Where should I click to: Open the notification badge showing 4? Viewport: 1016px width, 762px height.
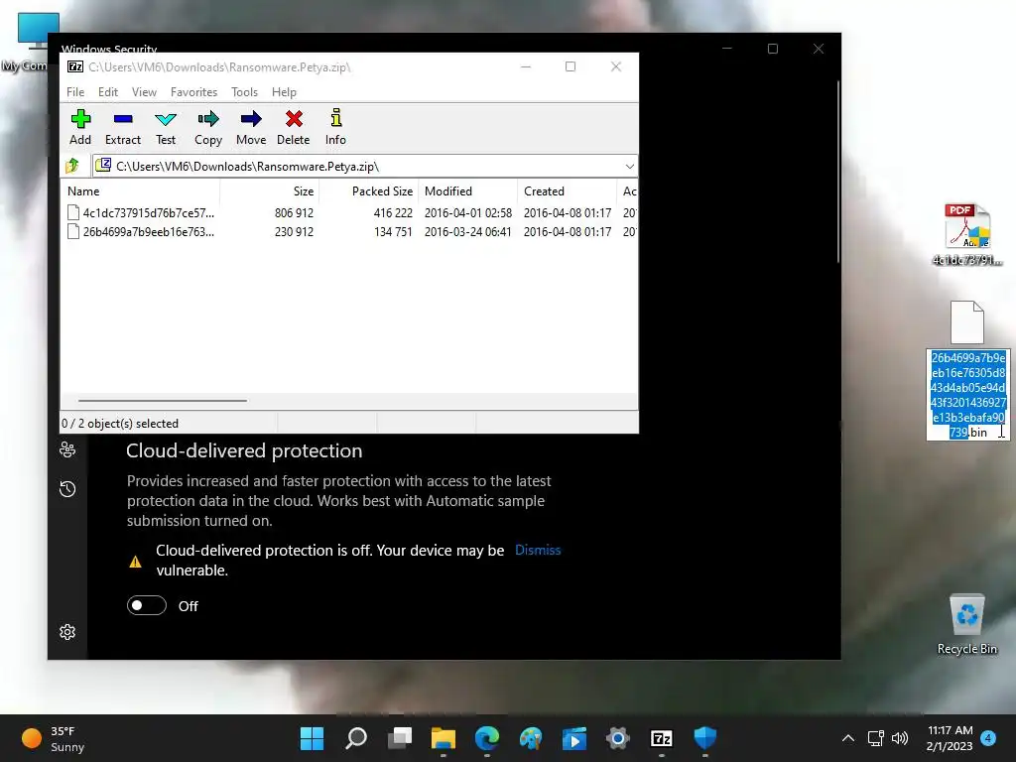pyautogui.click(x=988, y=738)
